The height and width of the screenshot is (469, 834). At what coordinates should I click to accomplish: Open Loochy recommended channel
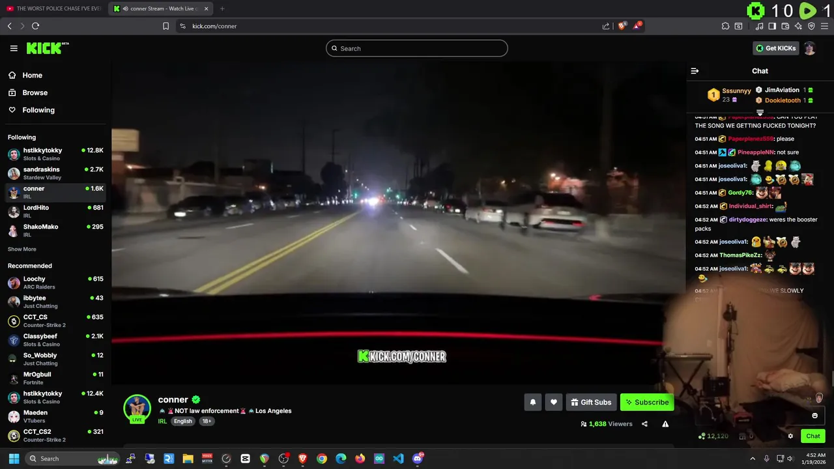tap(55, 283)
